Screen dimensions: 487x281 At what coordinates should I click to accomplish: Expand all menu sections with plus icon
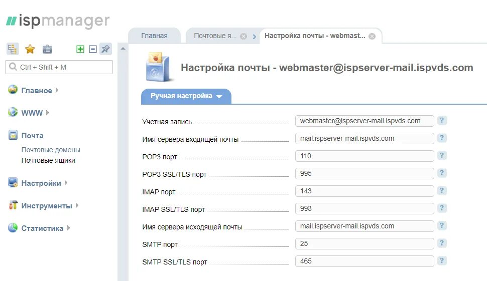pos(80,49)
